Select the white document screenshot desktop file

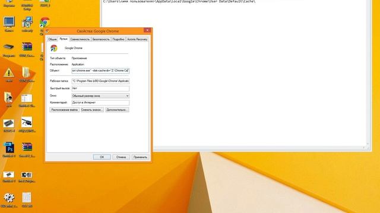point(27,98)
